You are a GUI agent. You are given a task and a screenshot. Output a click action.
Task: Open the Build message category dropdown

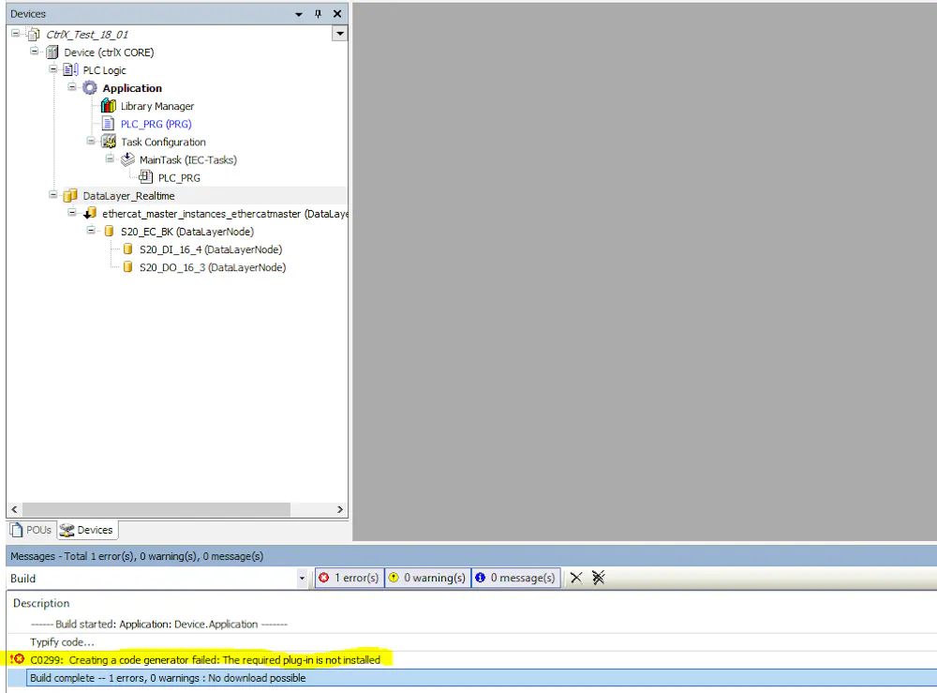(302, 579)
